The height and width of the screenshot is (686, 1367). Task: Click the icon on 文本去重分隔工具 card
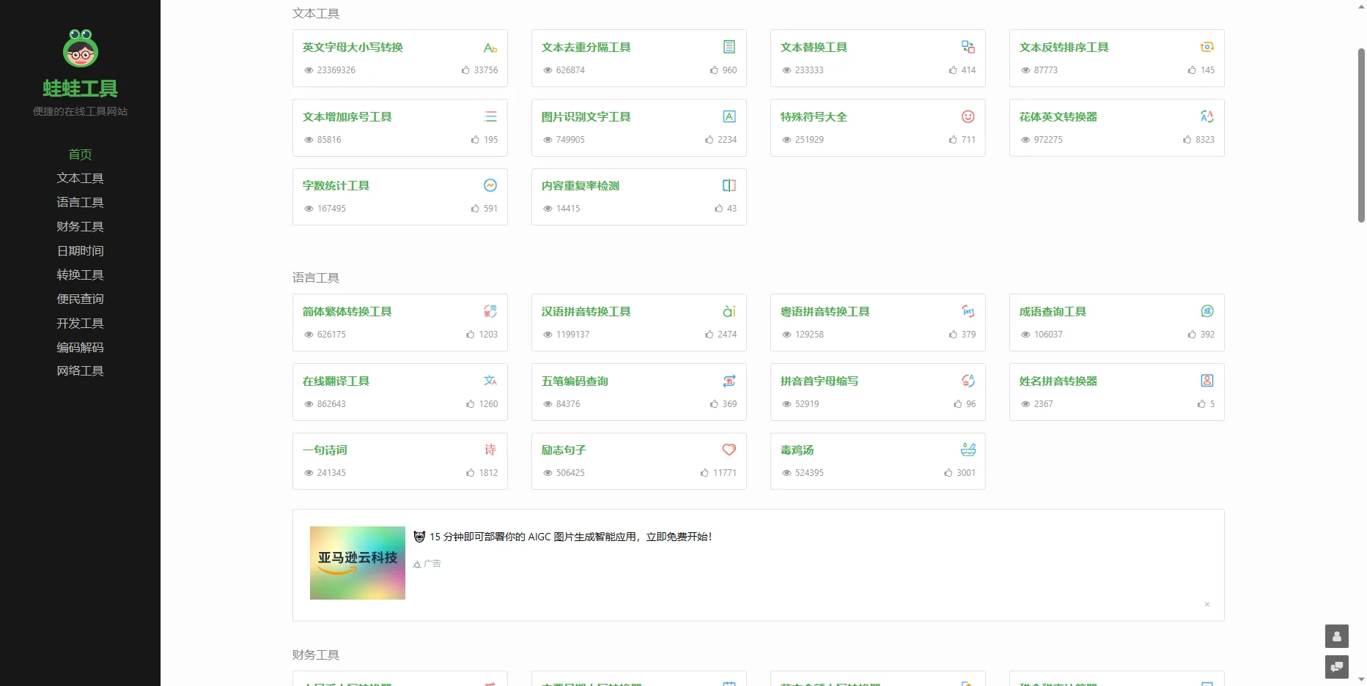729,47
